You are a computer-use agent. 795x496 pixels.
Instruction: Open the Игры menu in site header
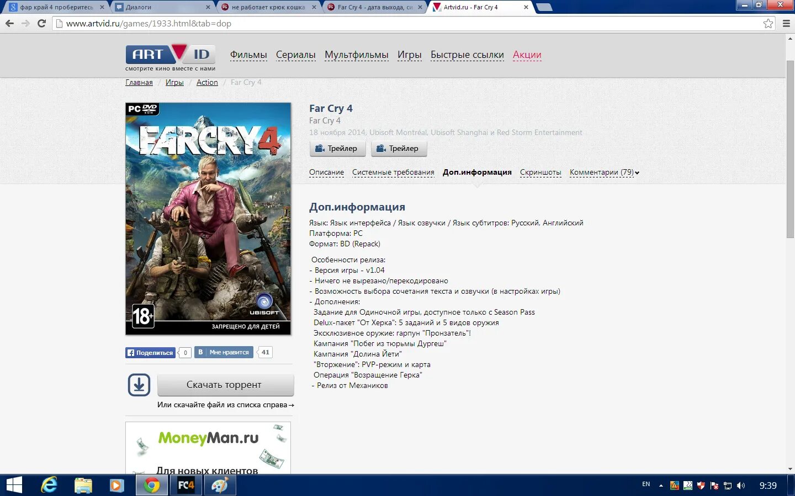410,55
